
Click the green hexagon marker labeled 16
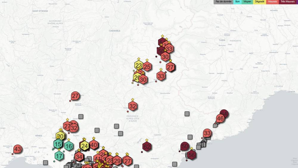coord(69,146)
